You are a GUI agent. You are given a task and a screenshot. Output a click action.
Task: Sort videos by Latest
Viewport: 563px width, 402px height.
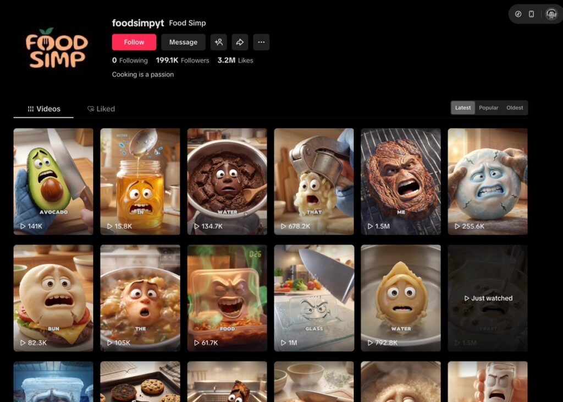(463, 108)
